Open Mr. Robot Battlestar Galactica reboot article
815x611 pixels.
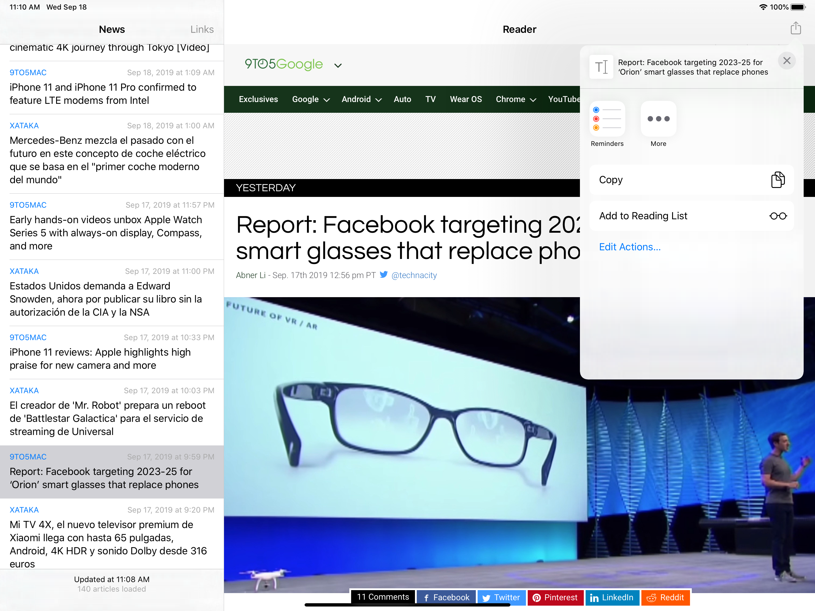[x=112, y=412]
